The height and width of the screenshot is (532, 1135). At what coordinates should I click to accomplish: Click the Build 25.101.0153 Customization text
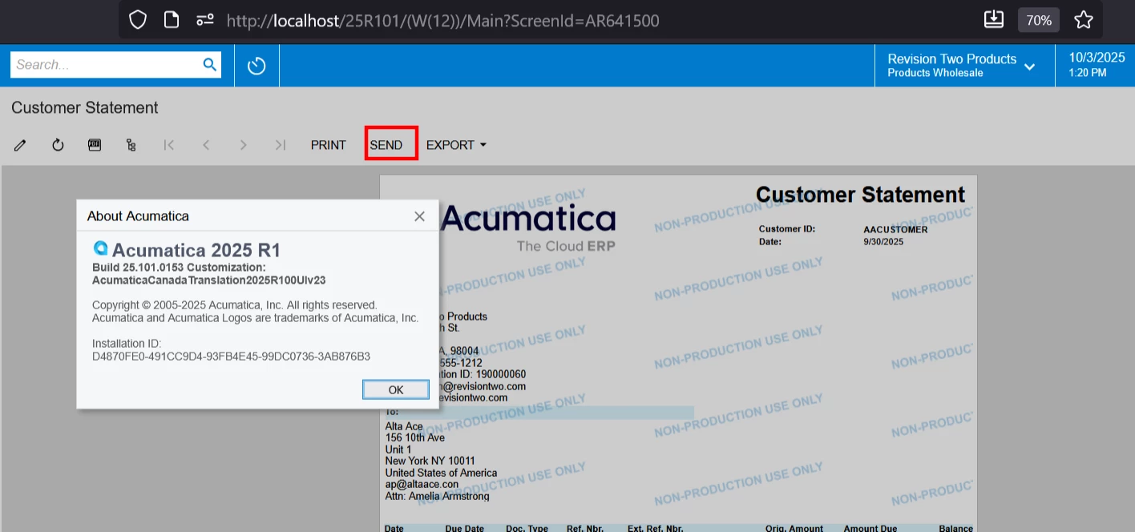(179, 267)
